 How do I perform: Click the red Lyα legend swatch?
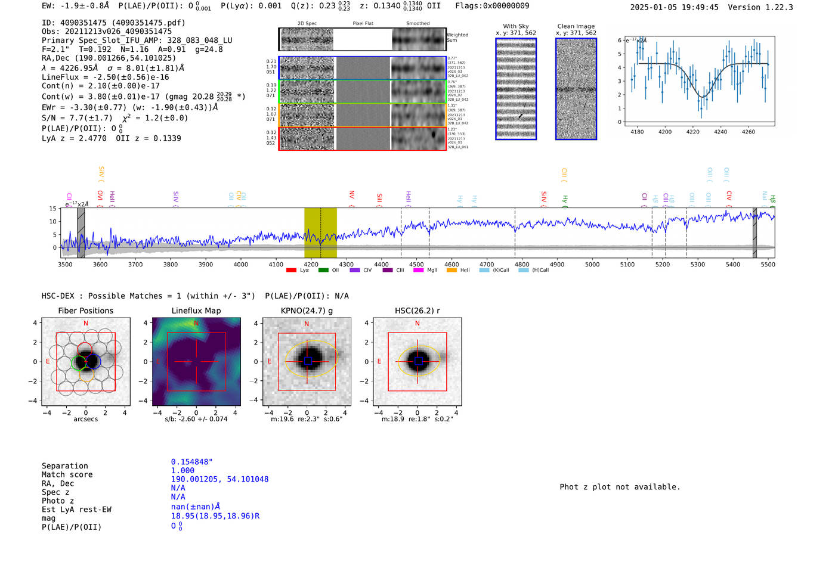291,270
